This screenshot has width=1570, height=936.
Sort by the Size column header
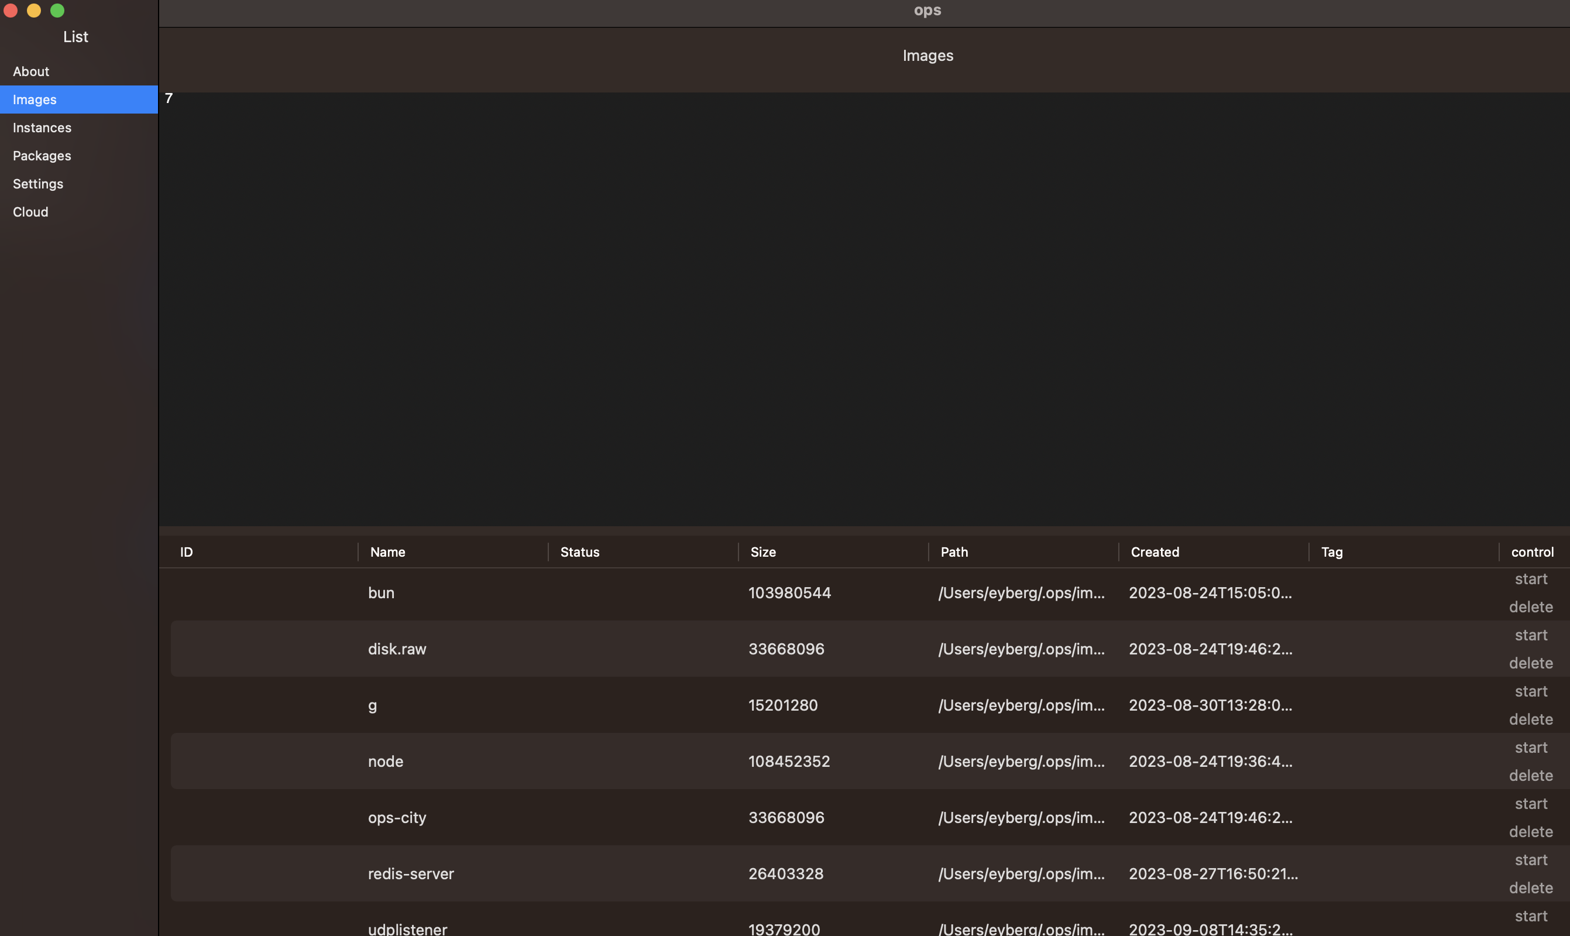point(763,552)
